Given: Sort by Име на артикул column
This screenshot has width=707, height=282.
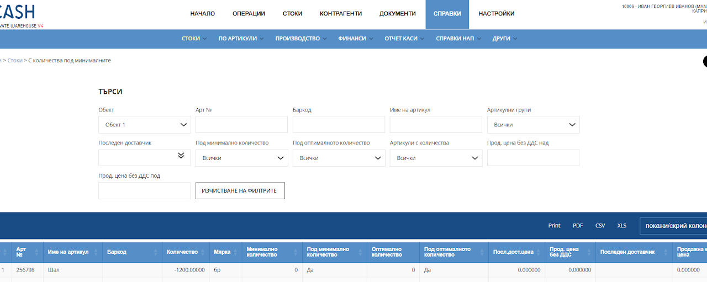Looking at the screenshot, I should tap(72, 252).
